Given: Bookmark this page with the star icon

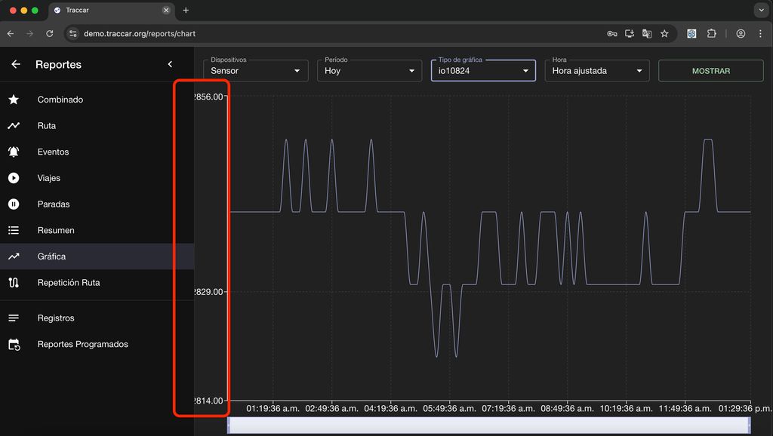Looking at the screenshot, I should click(x=664, y=34).
